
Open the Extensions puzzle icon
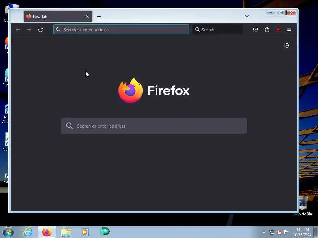267,29
